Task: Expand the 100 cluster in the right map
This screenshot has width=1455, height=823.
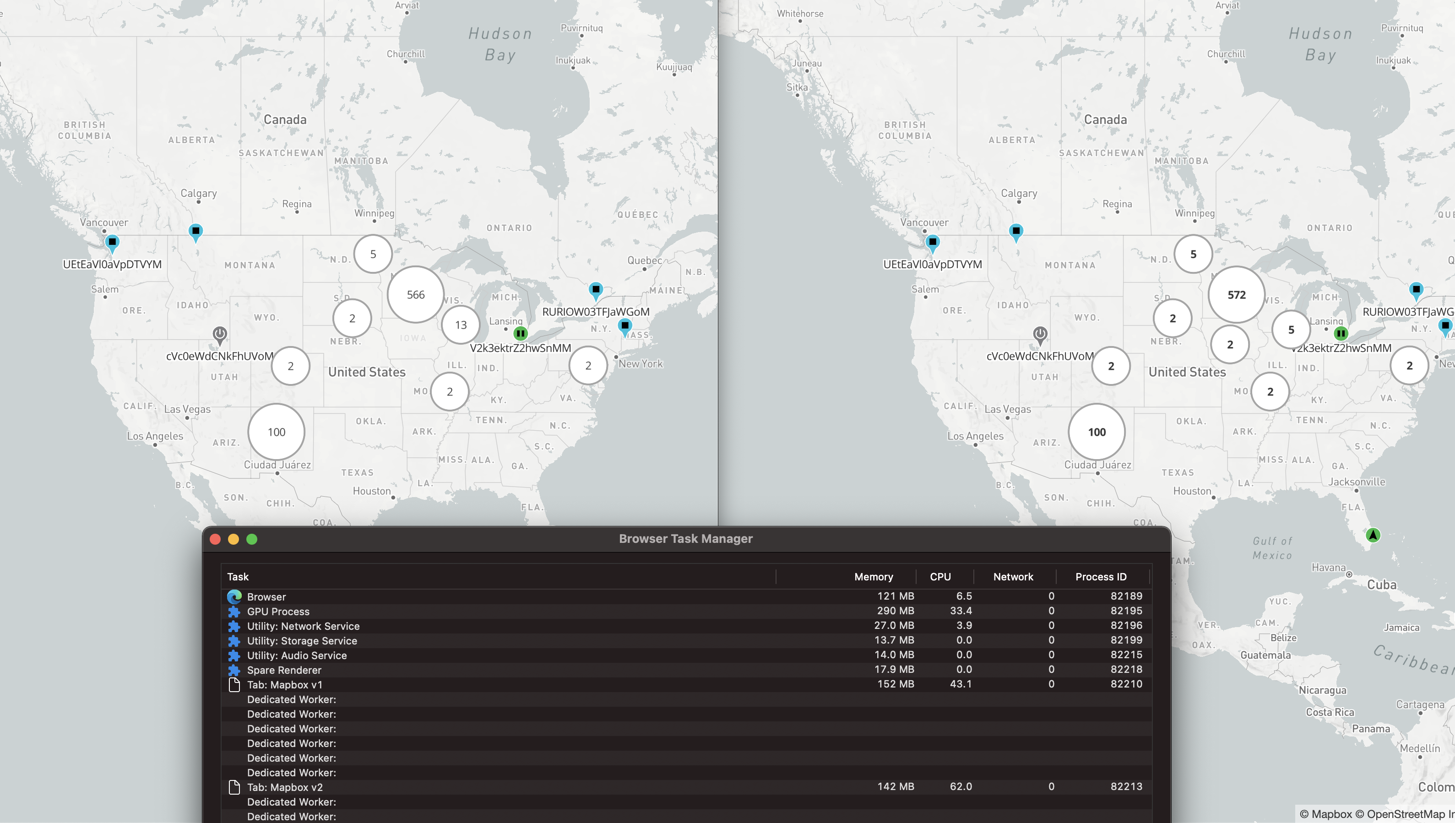Action: (x=1097, y=432)
